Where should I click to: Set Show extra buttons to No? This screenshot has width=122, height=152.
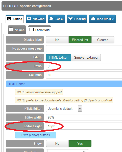57,143
